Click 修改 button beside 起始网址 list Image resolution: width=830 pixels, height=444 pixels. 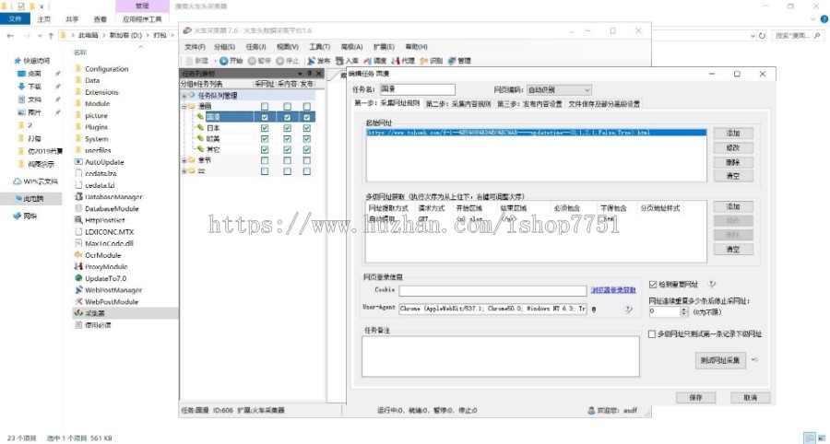[x=733, y=147]
